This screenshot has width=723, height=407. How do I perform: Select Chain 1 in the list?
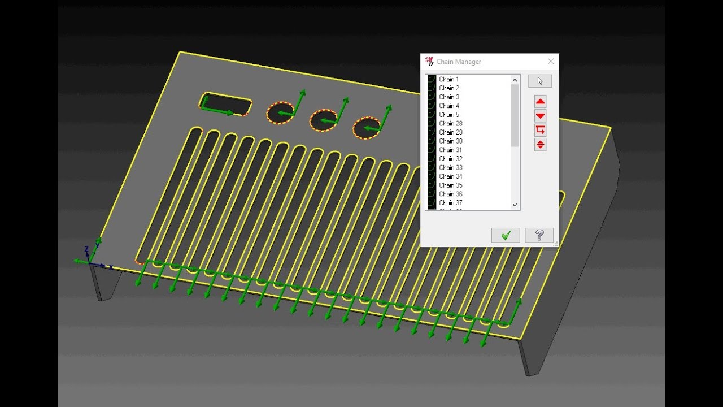(448, 80)
